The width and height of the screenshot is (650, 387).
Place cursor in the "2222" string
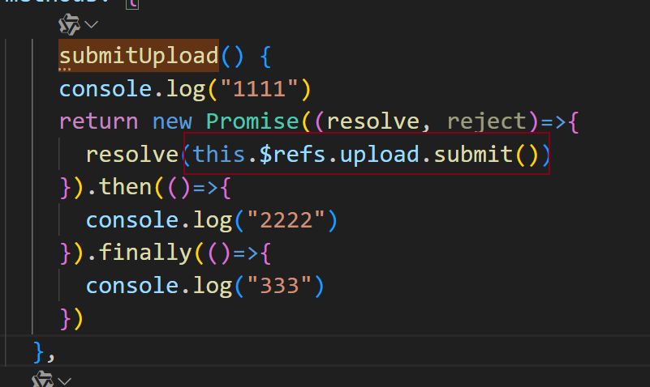(x=286, y=220)
